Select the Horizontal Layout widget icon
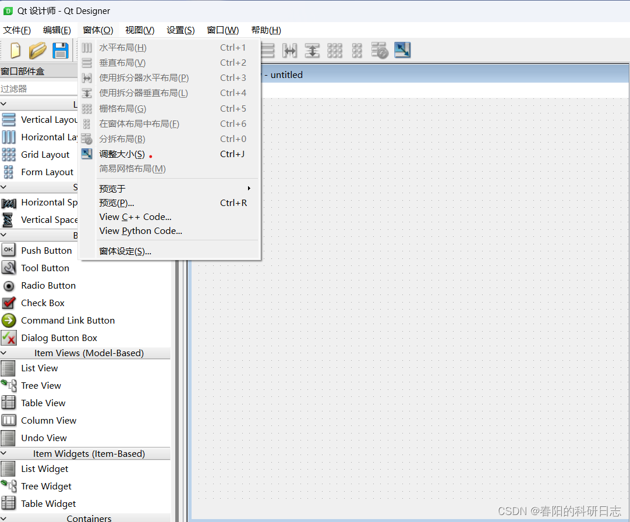 [9, 137]
